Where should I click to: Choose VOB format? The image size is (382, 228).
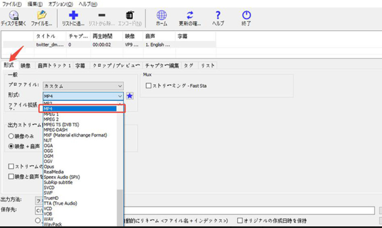[80, 214]
